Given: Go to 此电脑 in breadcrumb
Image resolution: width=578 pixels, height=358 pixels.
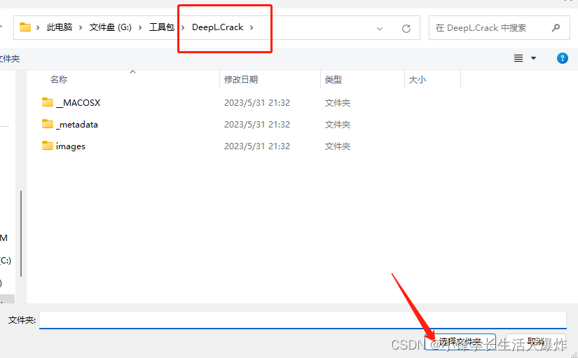Looking at the screenshot, I should (x=60, y=27).
